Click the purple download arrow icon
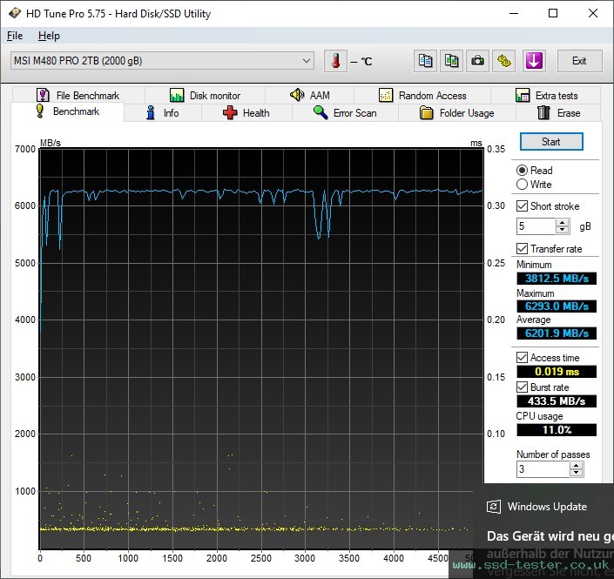This screenshot has width=614, height=579. [534, 61]
